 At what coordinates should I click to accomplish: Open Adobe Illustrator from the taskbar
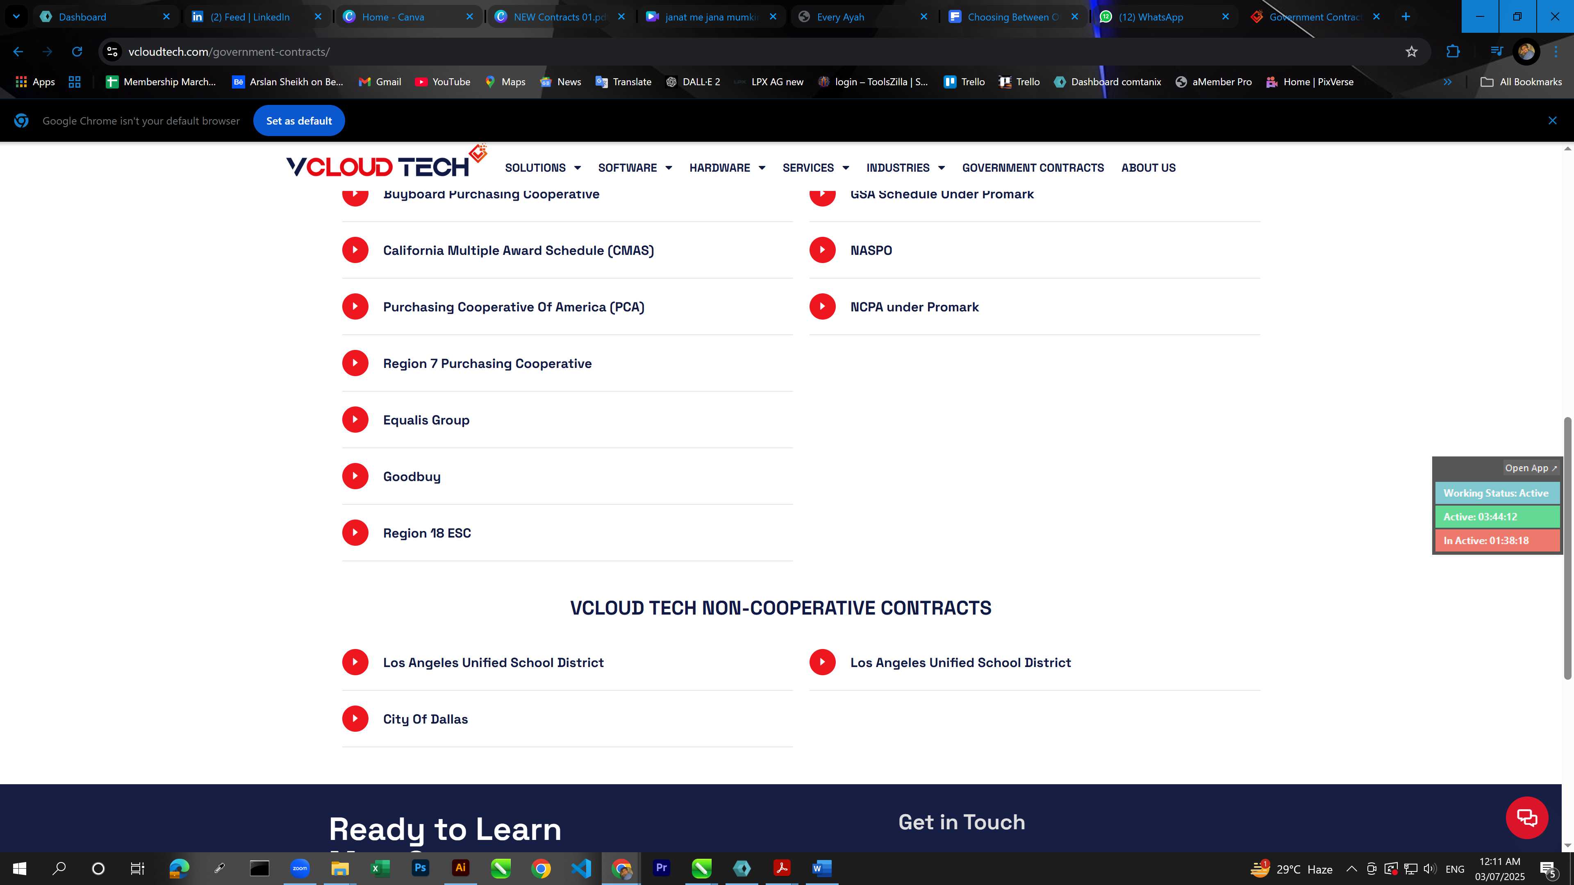(x=460, y=868)
